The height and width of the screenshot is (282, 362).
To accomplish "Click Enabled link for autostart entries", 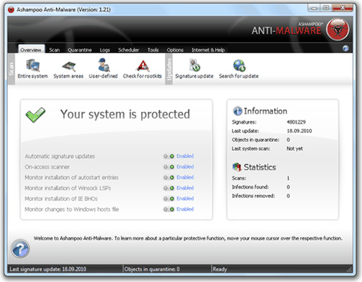I will (x=185, y=177).
